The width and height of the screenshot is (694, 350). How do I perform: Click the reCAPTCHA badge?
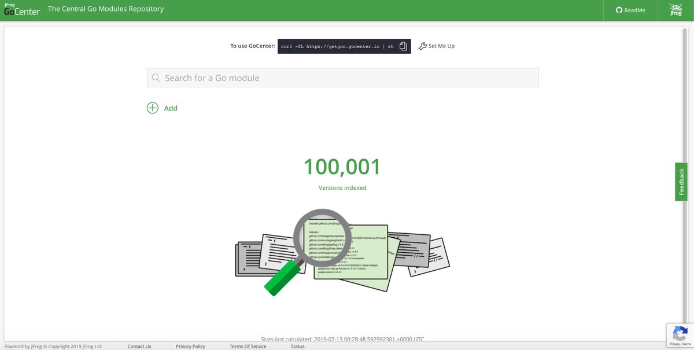[680, 335]
